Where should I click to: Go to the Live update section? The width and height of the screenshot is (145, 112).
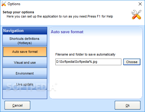(25, 84)
